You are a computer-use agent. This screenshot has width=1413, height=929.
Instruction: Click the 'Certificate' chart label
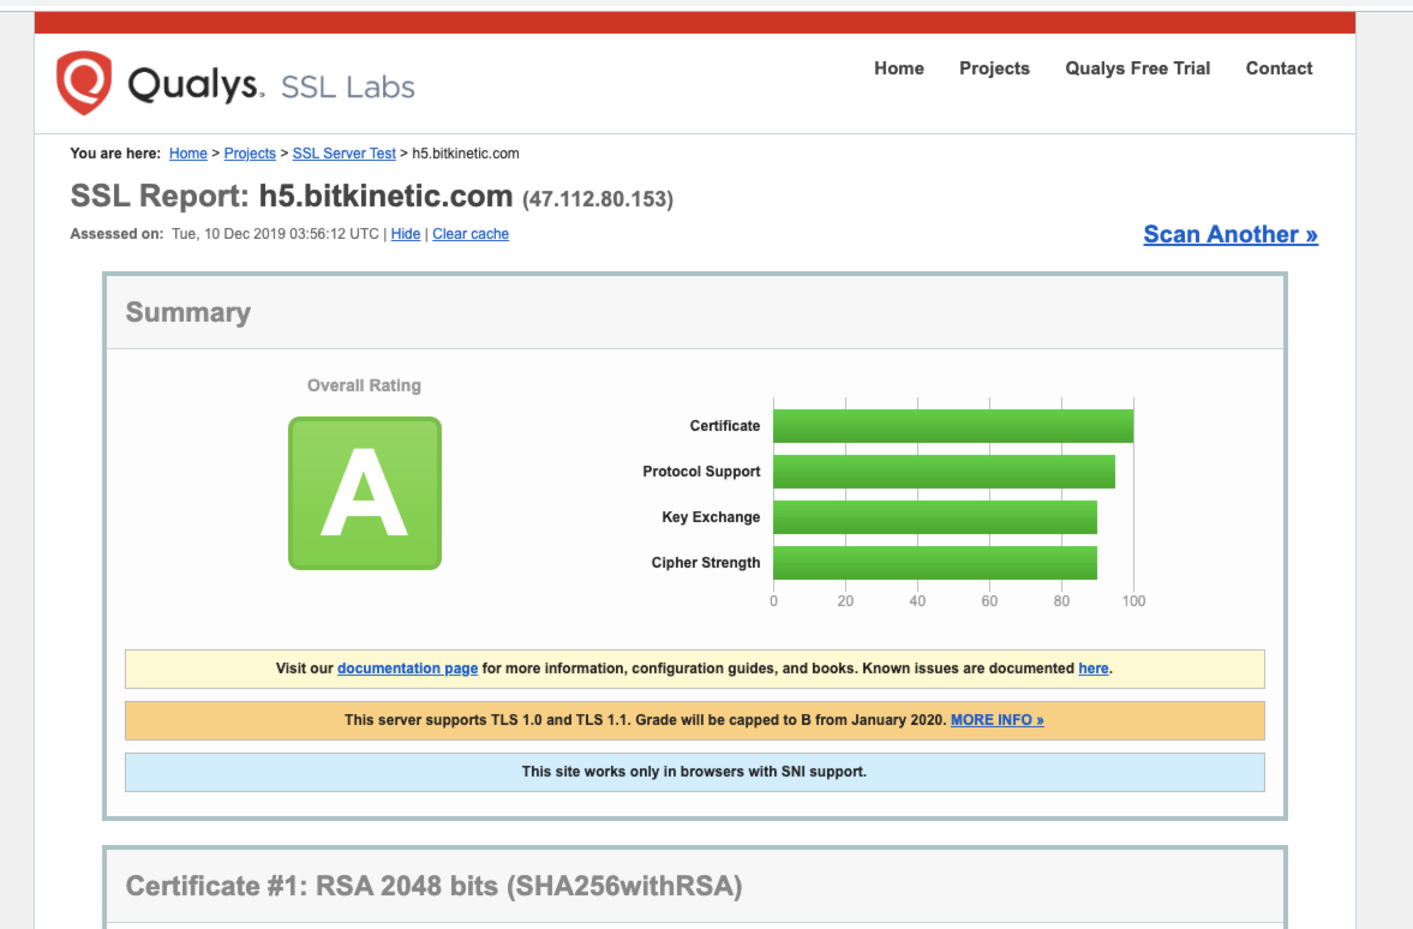click(x=725, y=426)
